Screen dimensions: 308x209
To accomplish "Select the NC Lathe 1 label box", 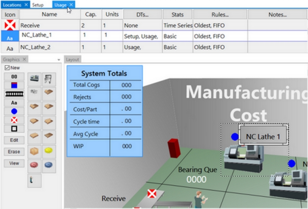I will click(x=263, y=135).
